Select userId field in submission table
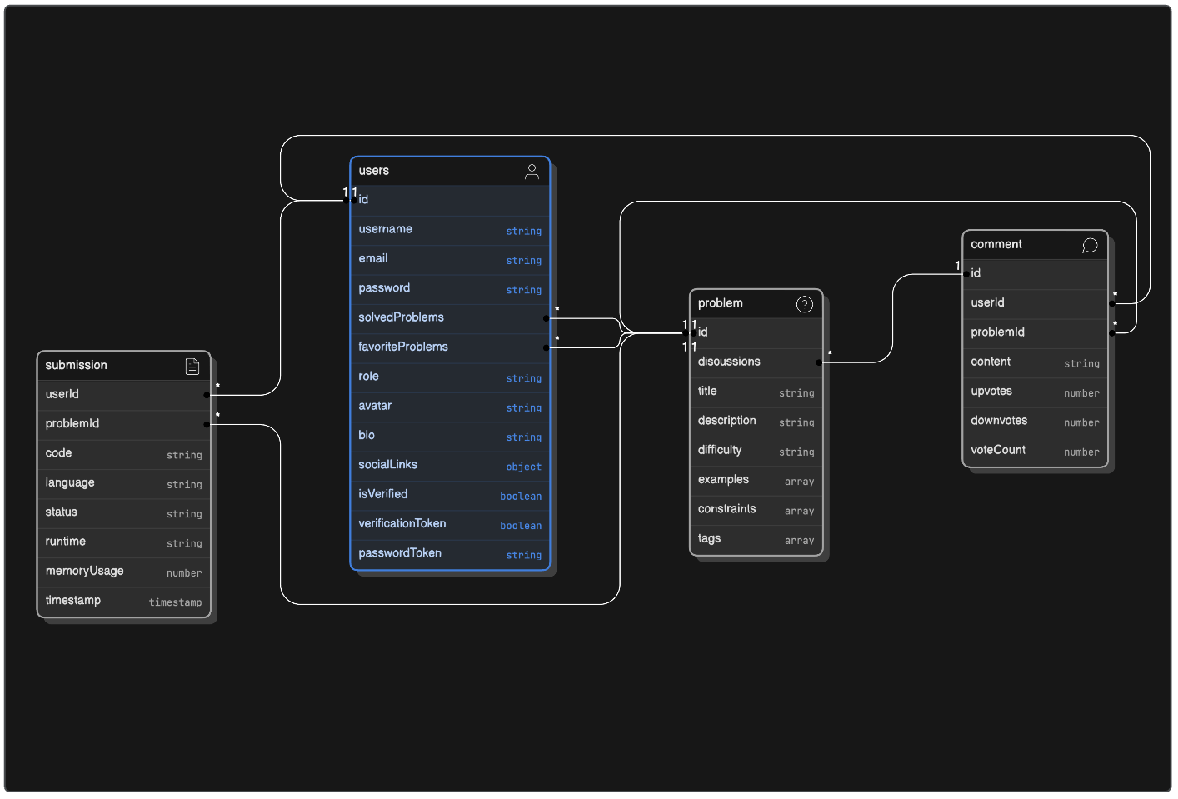This screenshot has height=799, width=1178. point(124,395)
